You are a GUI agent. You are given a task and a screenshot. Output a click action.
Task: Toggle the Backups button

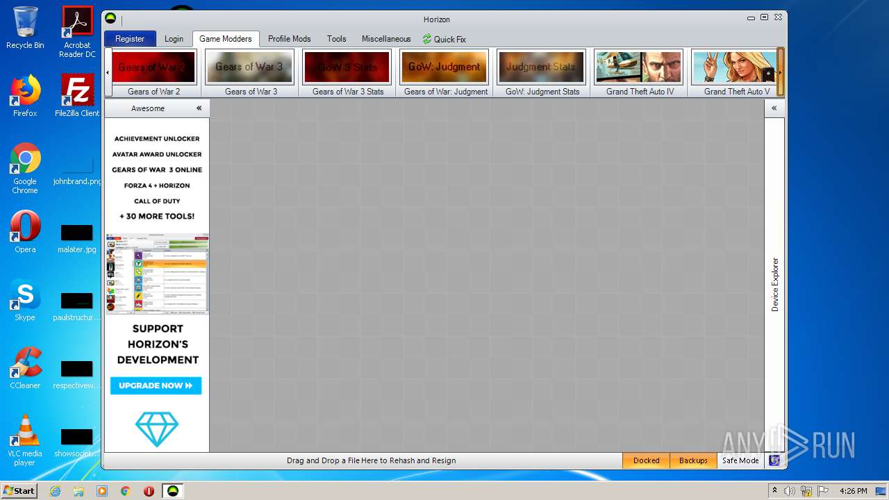tap(693, 460)
